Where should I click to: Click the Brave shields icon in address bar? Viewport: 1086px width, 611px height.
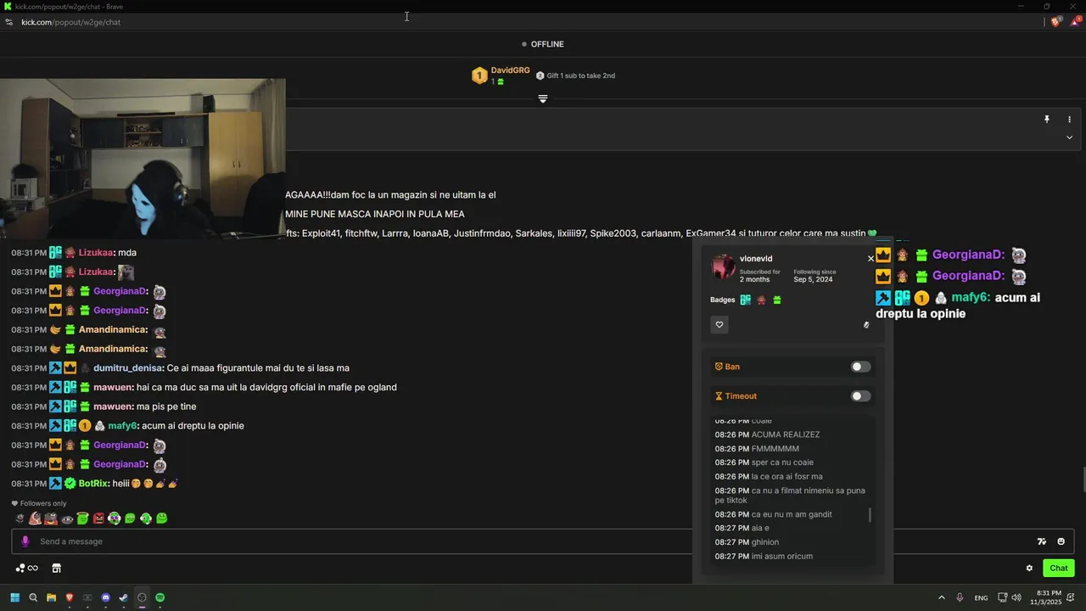[x=1055, y=22]
